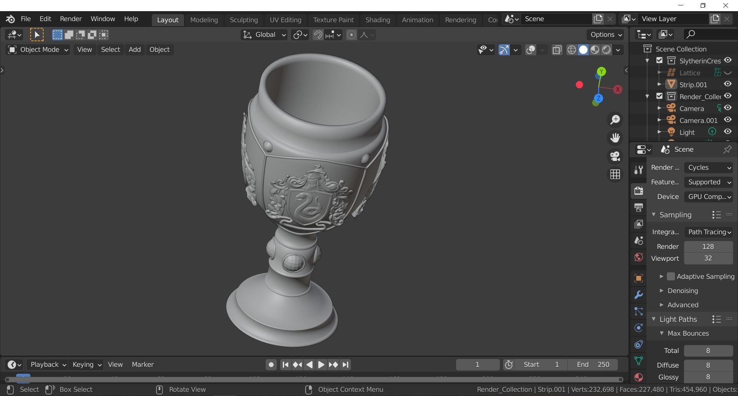
Task: Select the Tweak select tool icon
Action: [37, 35]
